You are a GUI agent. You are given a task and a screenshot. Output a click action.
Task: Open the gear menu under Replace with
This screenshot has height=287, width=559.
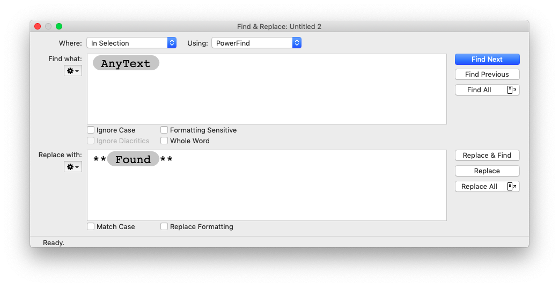(x=73, y=166)
